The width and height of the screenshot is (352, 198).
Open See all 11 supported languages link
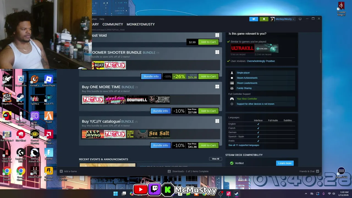[244, 145]
